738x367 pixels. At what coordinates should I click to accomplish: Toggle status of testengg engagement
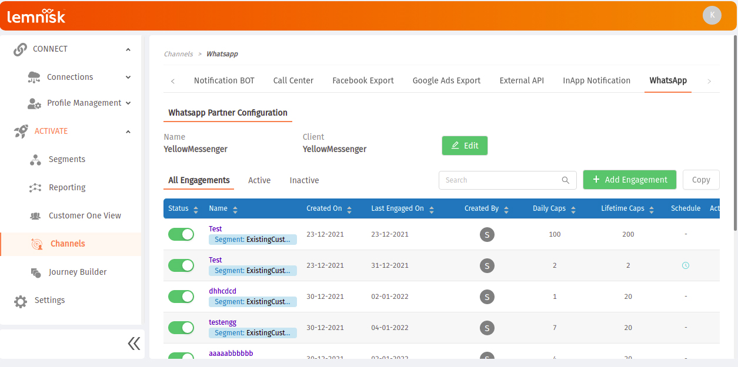click(x=181, y=328)
